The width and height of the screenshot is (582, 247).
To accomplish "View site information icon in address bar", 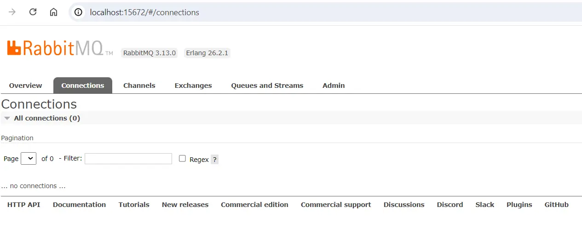I will tap(79, 12).
